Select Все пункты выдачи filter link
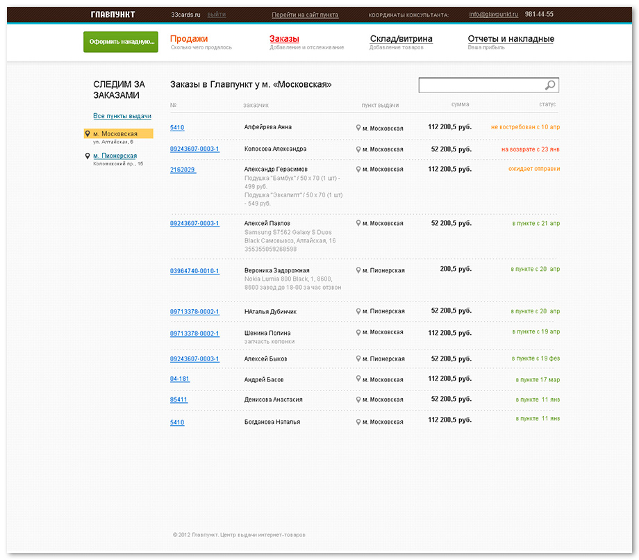The width and height of the screenshot is (639, 560). [x=122, y=116]
